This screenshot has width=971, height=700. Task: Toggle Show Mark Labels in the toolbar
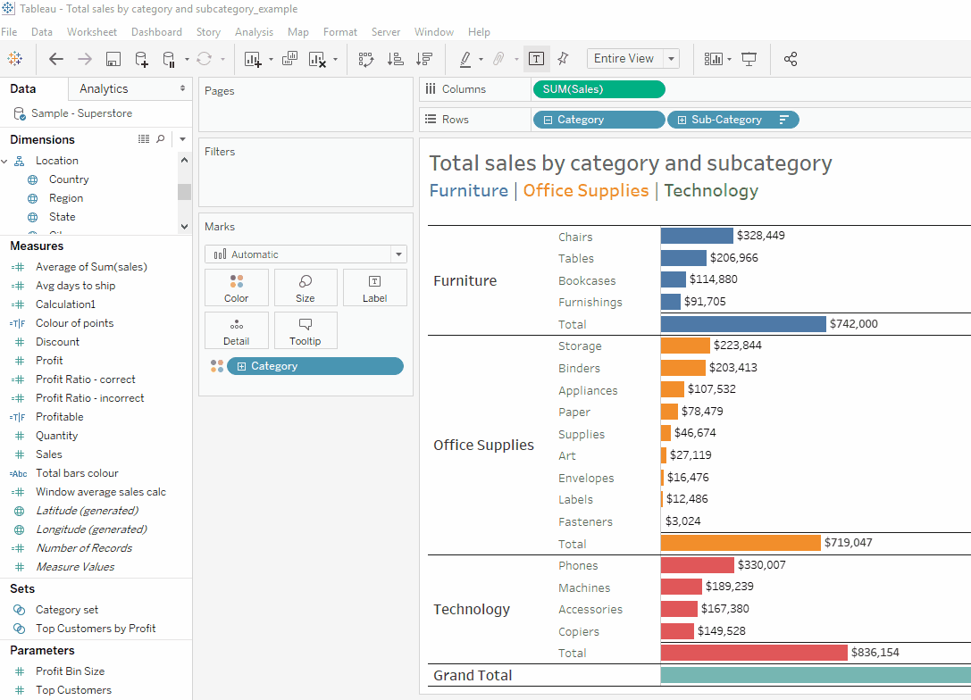(x=536, y=59)
